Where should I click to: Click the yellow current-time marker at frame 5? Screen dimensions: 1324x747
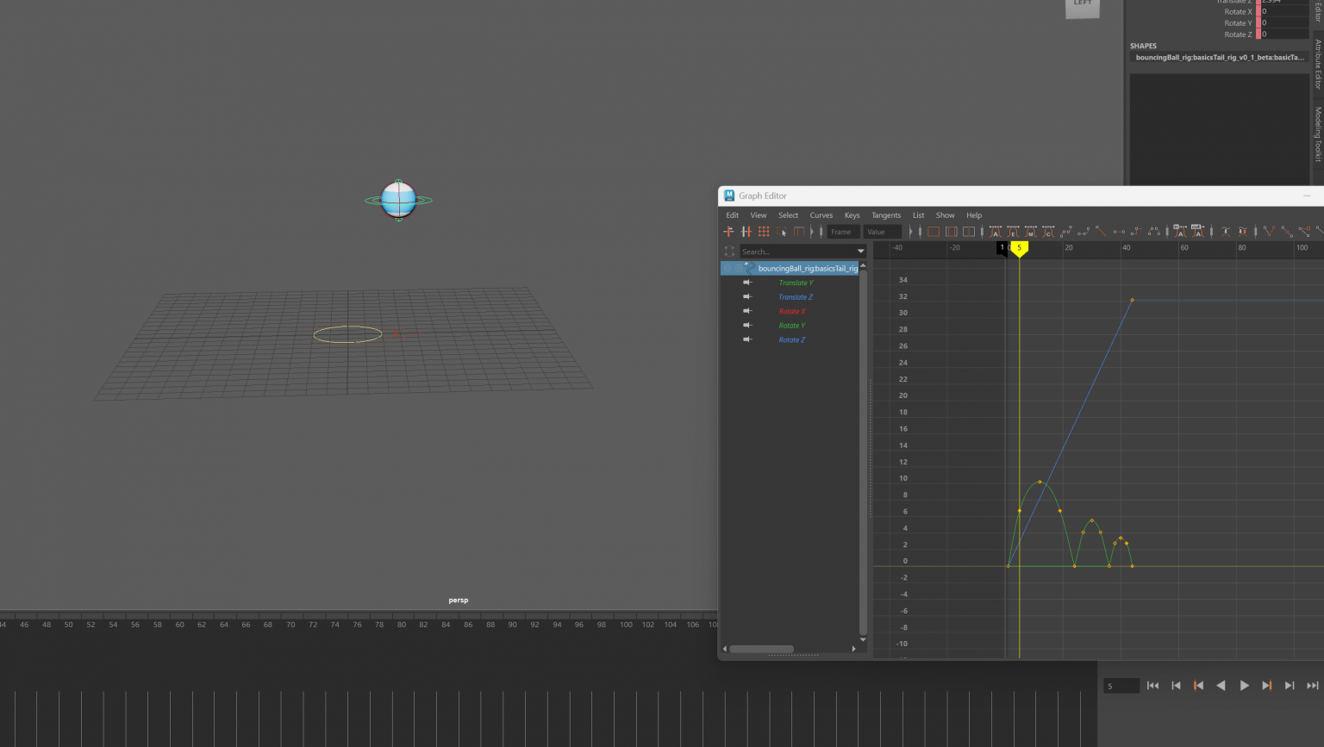[1019, 248]
